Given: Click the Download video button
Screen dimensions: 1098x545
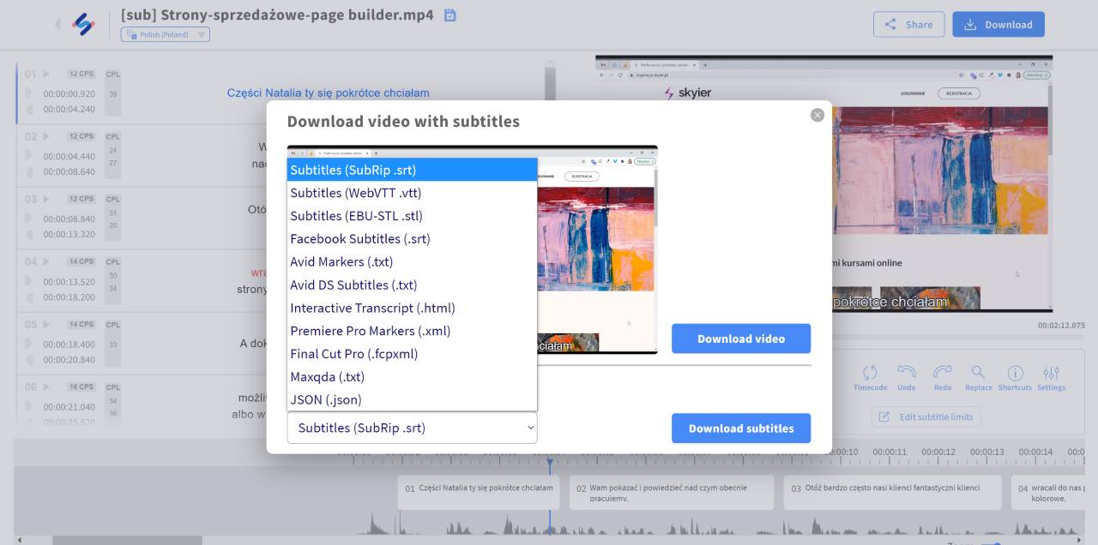Looking at the screenshot, I should coord(740,338).
